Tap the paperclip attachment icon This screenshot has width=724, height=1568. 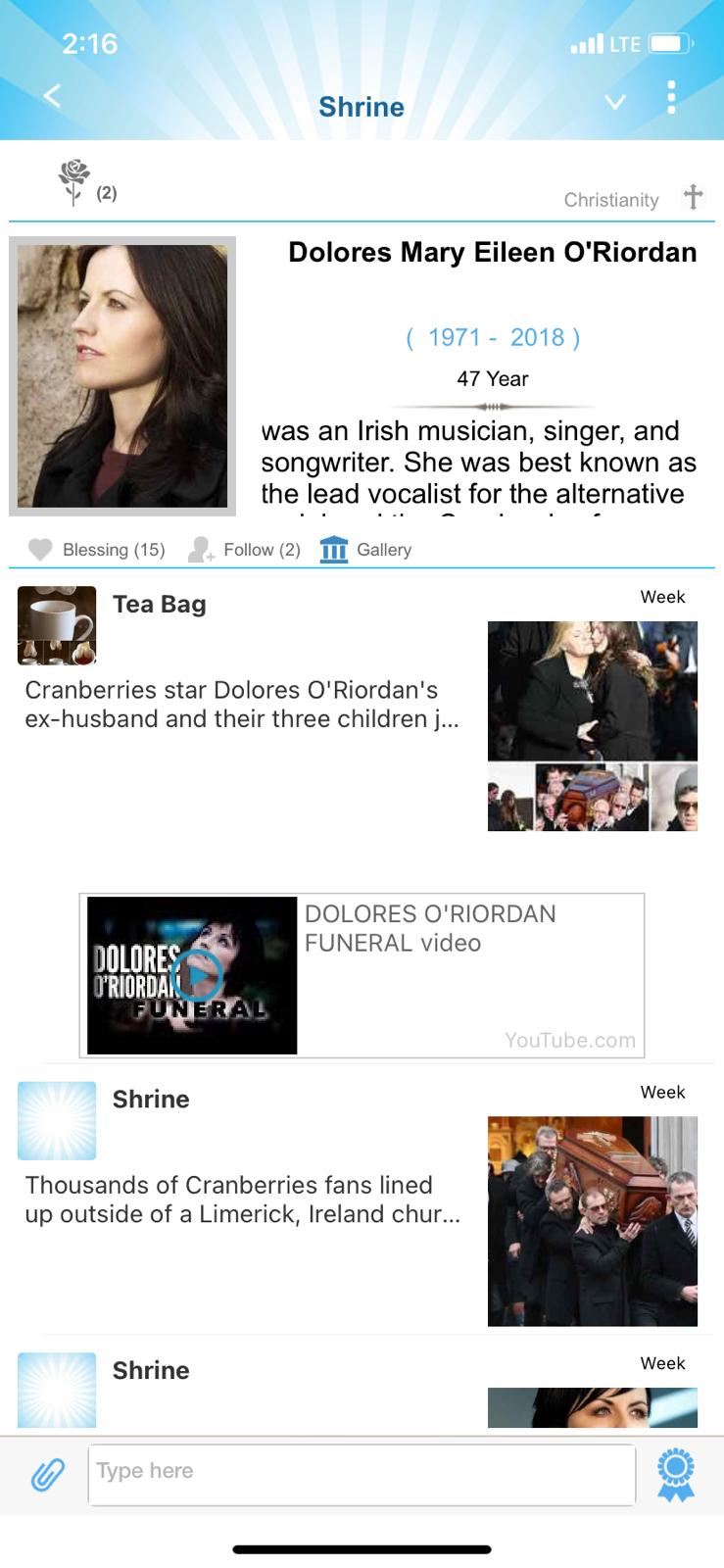pos(47,1474)
